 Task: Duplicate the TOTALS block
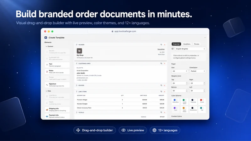pyautogui.click(x=161, y=112)
